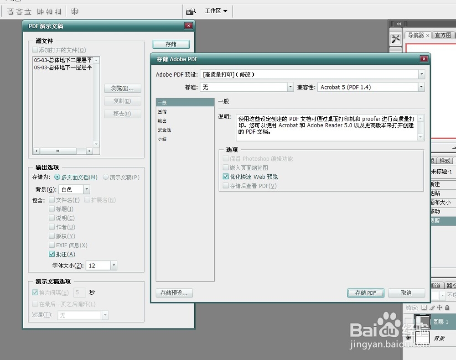The width and height of the screenshot is (456, 360).
Task: Open the 过渡 transition dropdown
Action: pyautogui.click(x=105, y=315)
